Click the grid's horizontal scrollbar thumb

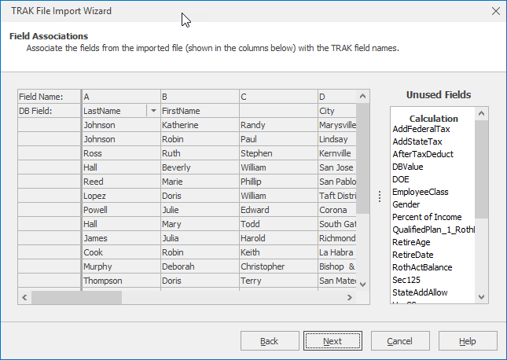[x=76, y=298]
